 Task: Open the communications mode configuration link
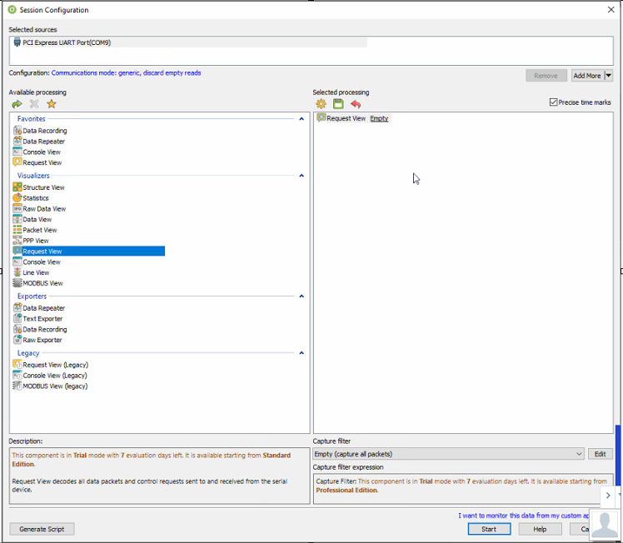pos(127,73)
